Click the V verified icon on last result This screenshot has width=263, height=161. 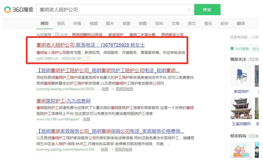pos(112,150)
